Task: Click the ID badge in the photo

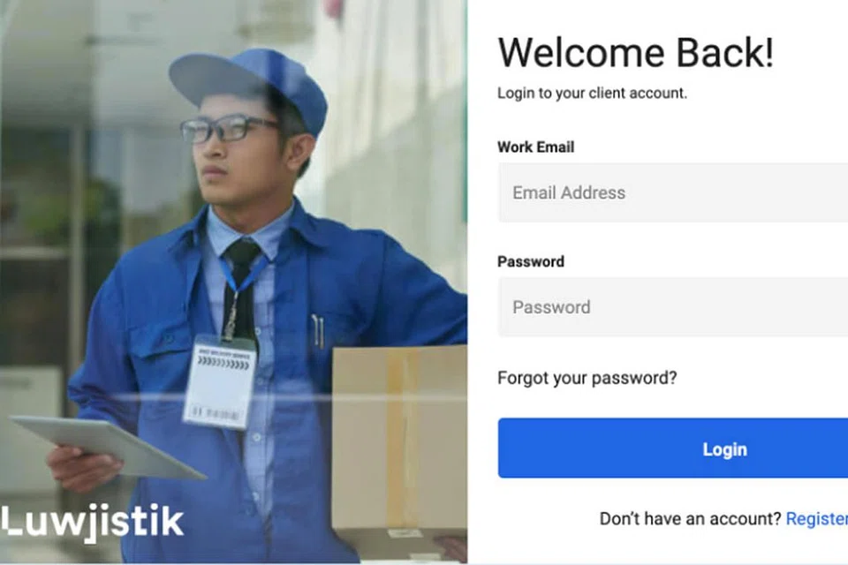Action: [220, 381]
